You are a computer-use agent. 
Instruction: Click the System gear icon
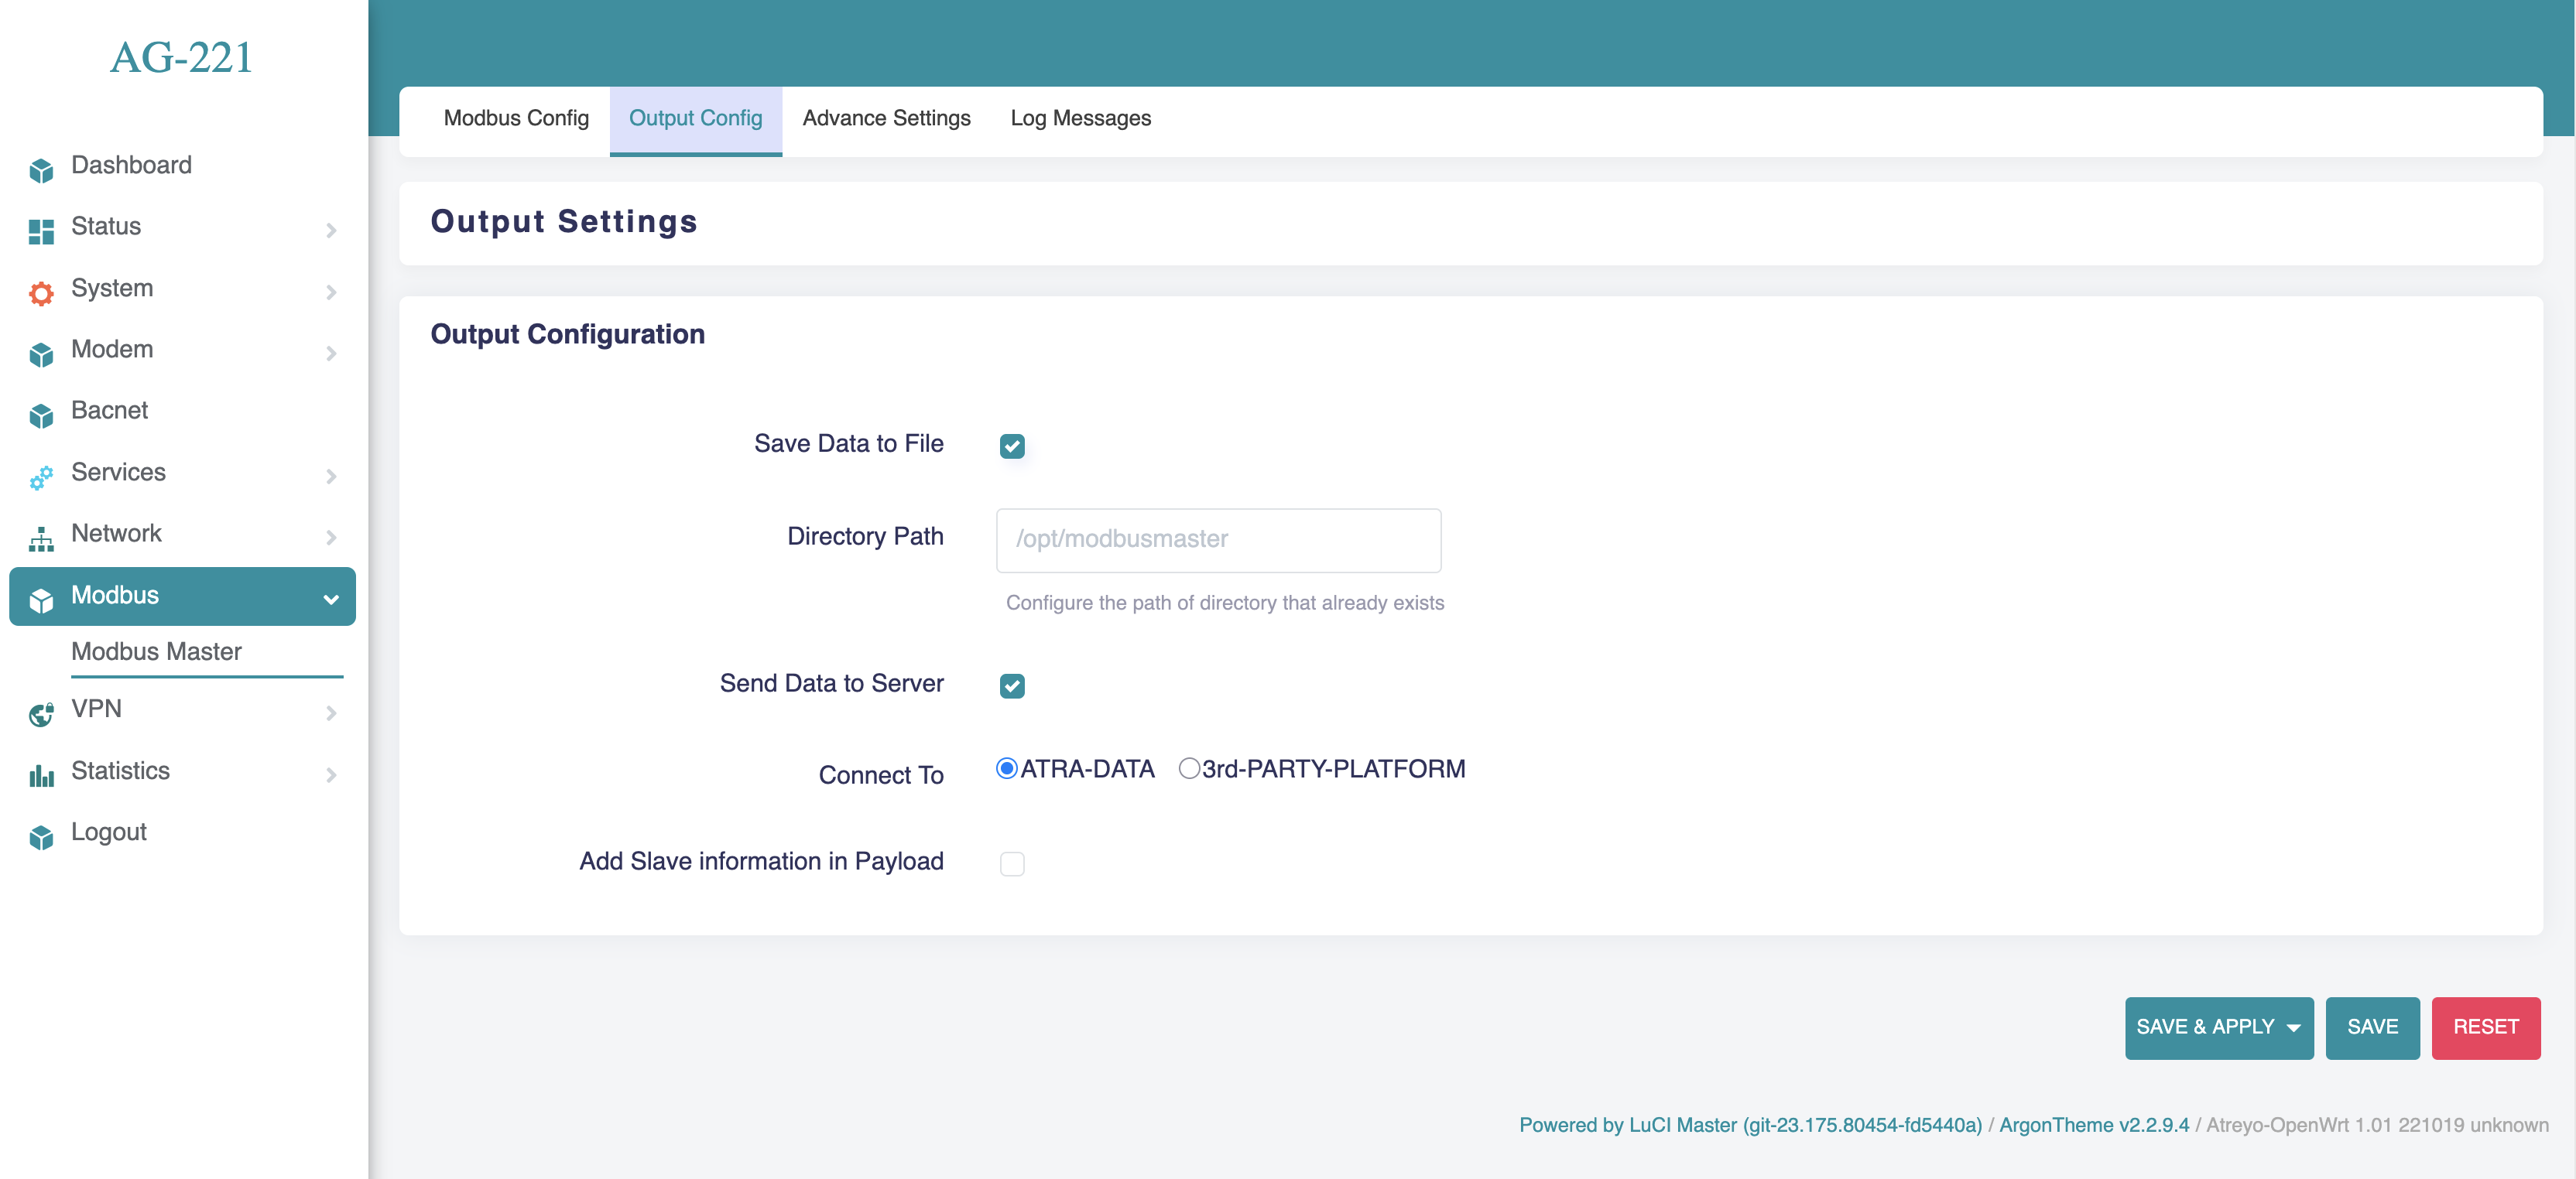[41, 292]
